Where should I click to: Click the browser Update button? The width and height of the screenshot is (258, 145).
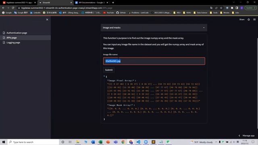pos(250,8)
